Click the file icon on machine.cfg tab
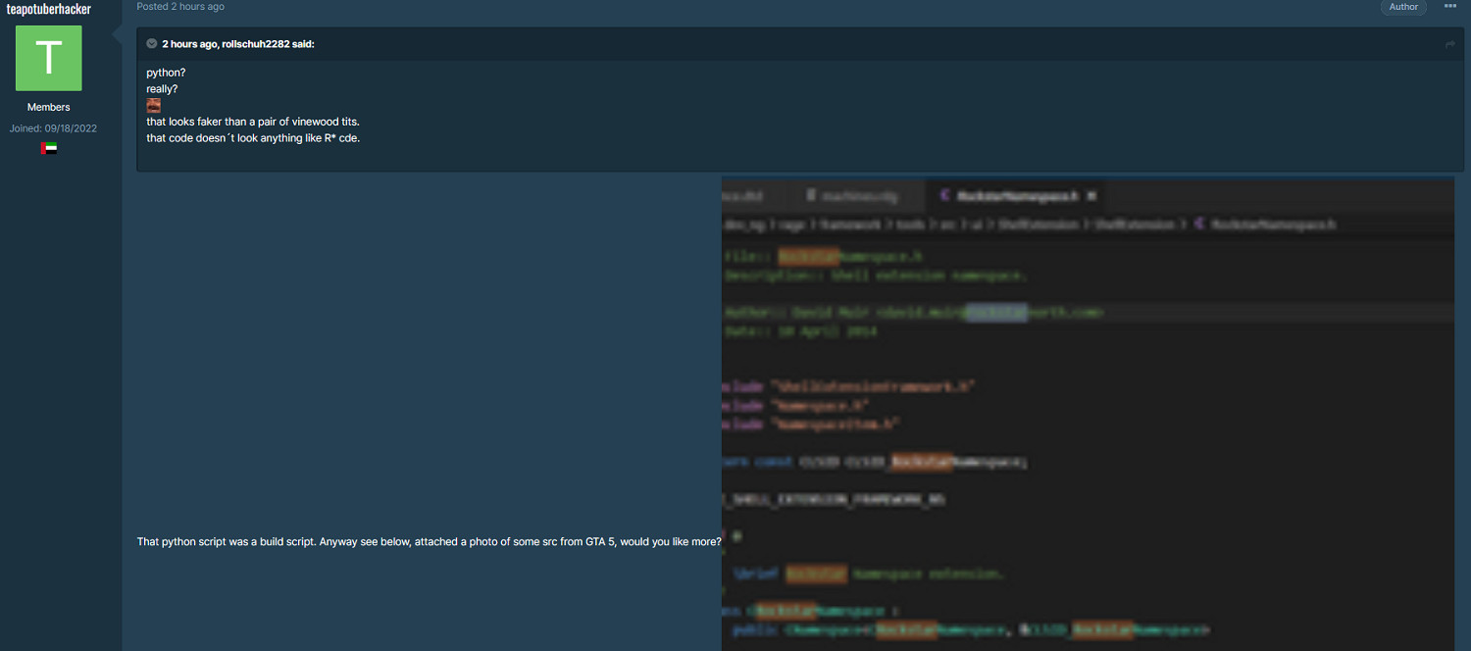This screenshot has height=651, width=1471. pyautogui.click(x=811, y=195)
